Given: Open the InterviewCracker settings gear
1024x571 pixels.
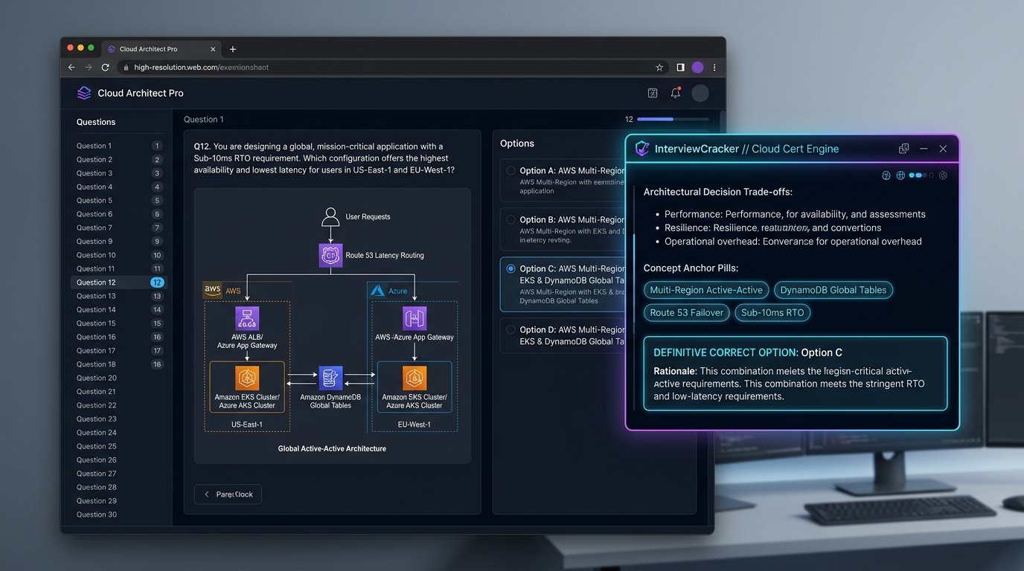Looking at the screenshot, I should coord(943,175).
